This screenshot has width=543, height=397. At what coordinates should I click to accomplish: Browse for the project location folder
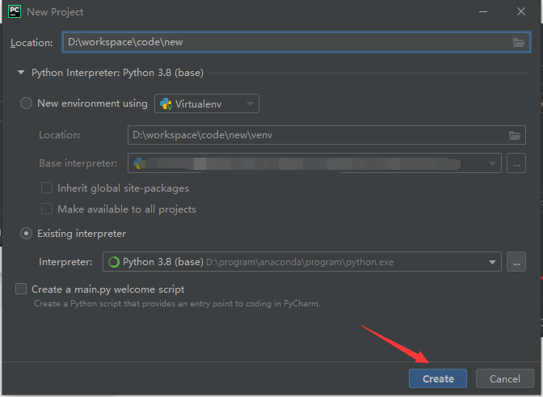(519, 43)
